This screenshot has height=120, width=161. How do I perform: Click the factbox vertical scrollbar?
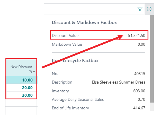tap(152, 59)
